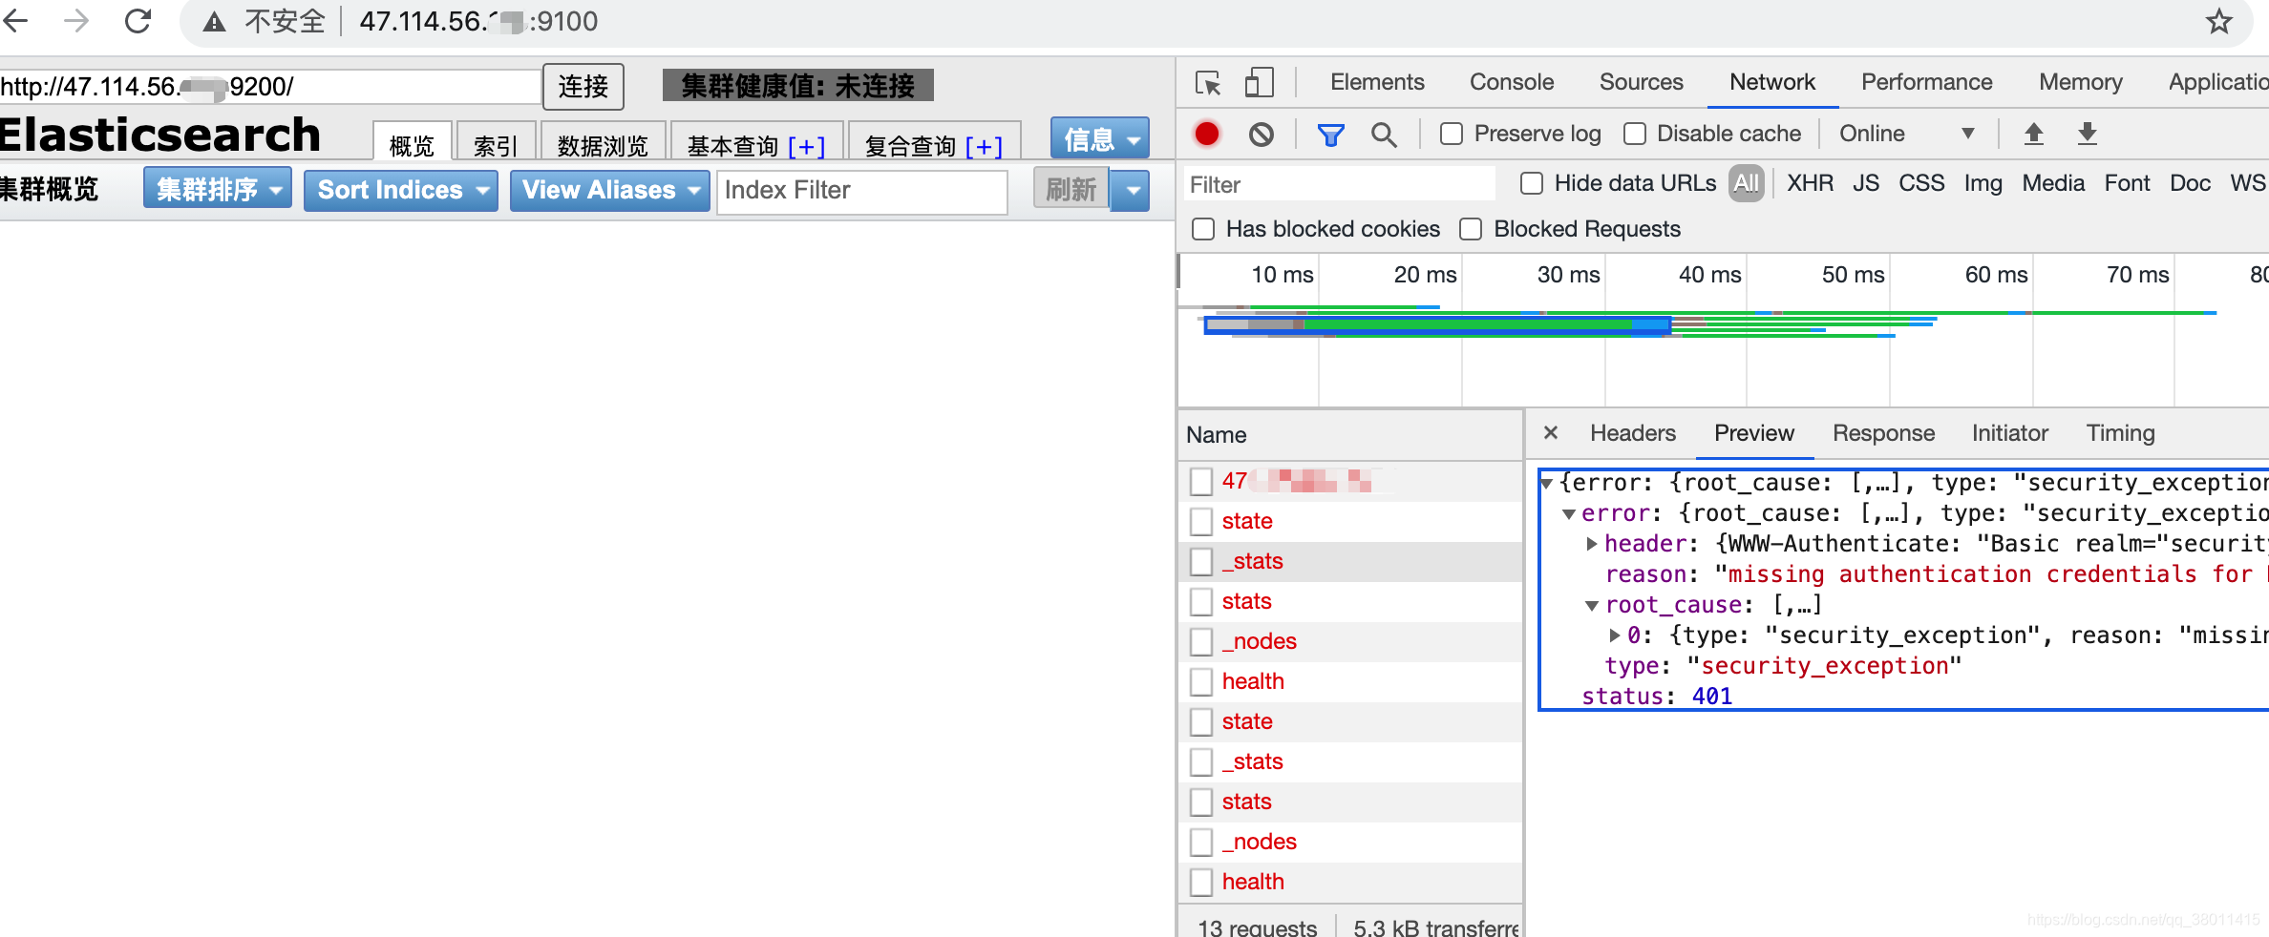The image size is (2269, 937).
Task: Filter requests by CSS type
Action: point(1921,183)
